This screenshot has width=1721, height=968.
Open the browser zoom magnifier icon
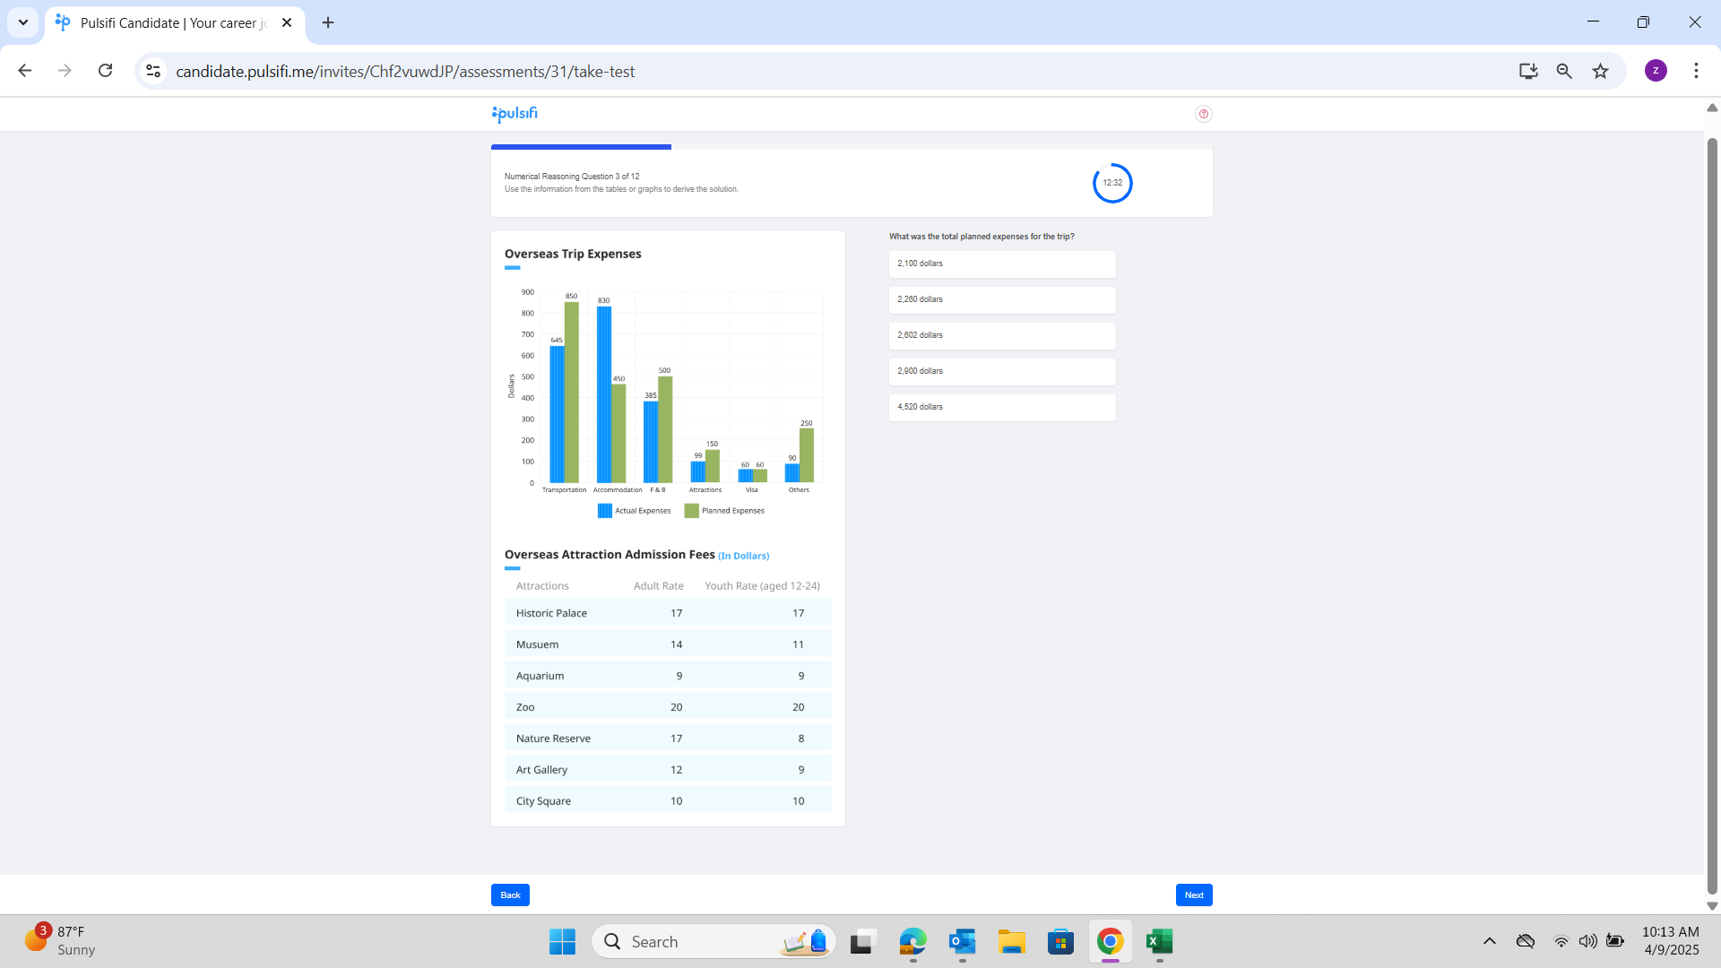click(1564, 71)
